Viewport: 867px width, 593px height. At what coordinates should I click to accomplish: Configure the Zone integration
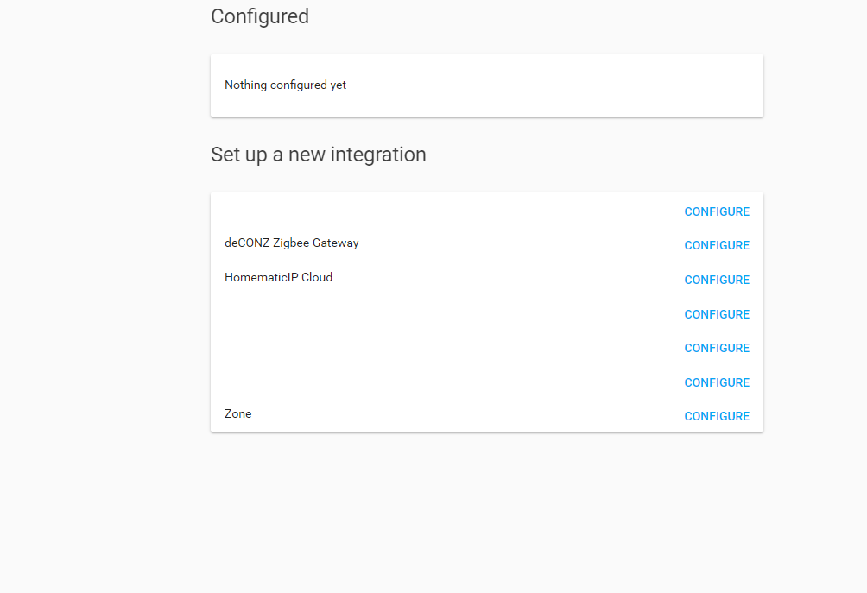click(717, 417)
